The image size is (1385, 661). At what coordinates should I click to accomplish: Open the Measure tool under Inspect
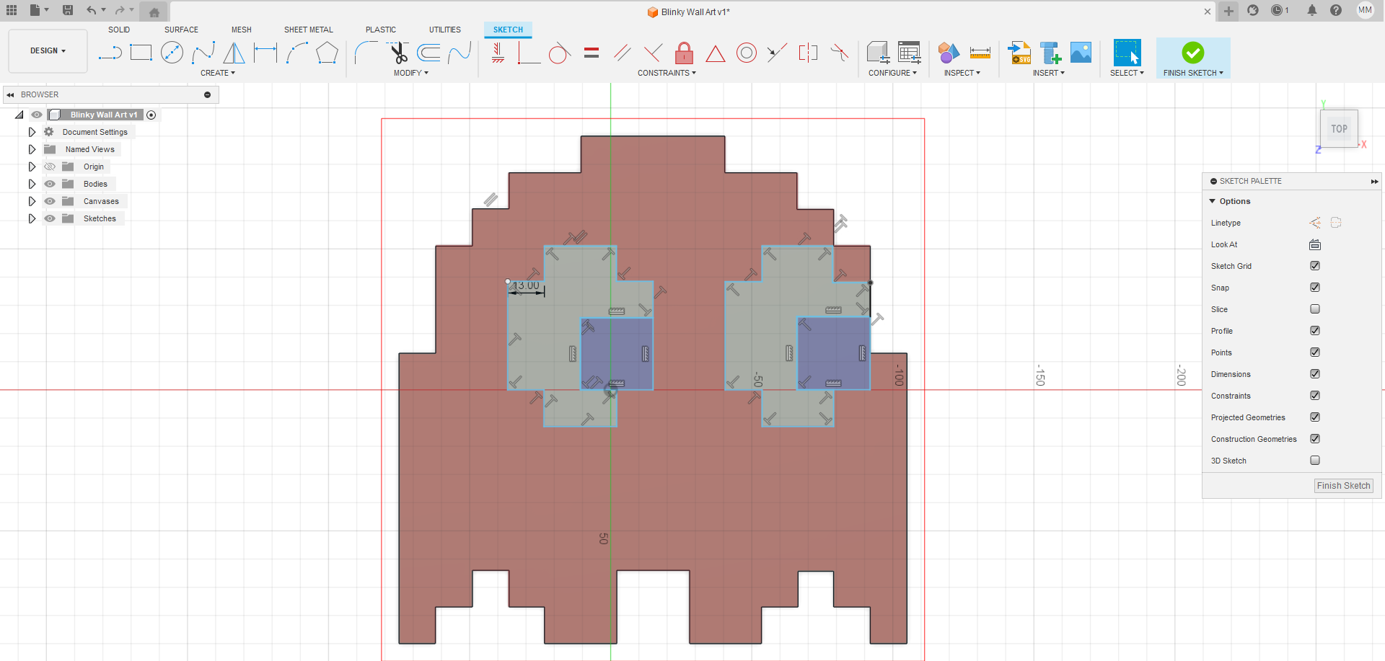point(980,53)
